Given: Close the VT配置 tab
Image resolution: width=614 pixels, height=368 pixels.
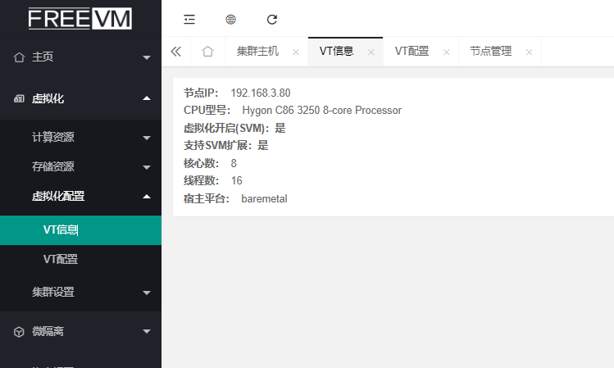Looking at the screenshot, I should tap(446, 52).
